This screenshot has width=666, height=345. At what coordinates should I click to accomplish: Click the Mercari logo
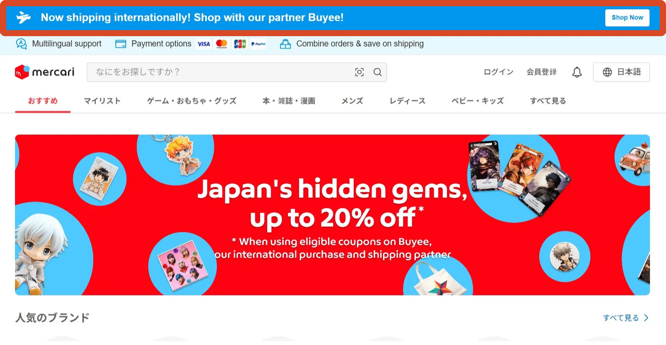point(45,72)
